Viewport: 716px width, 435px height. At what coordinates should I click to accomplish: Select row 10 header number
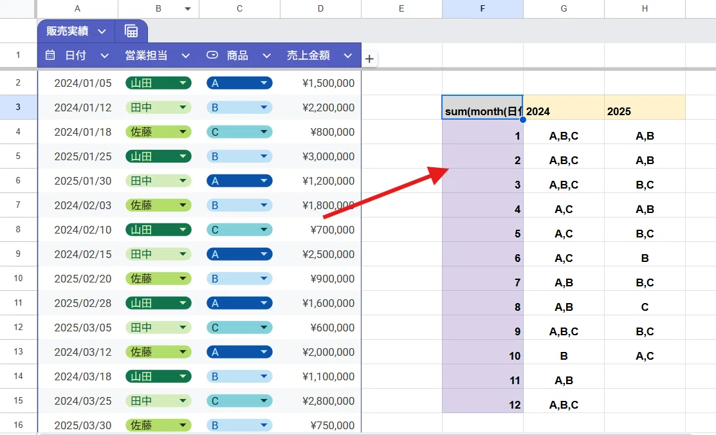point(18,278)
